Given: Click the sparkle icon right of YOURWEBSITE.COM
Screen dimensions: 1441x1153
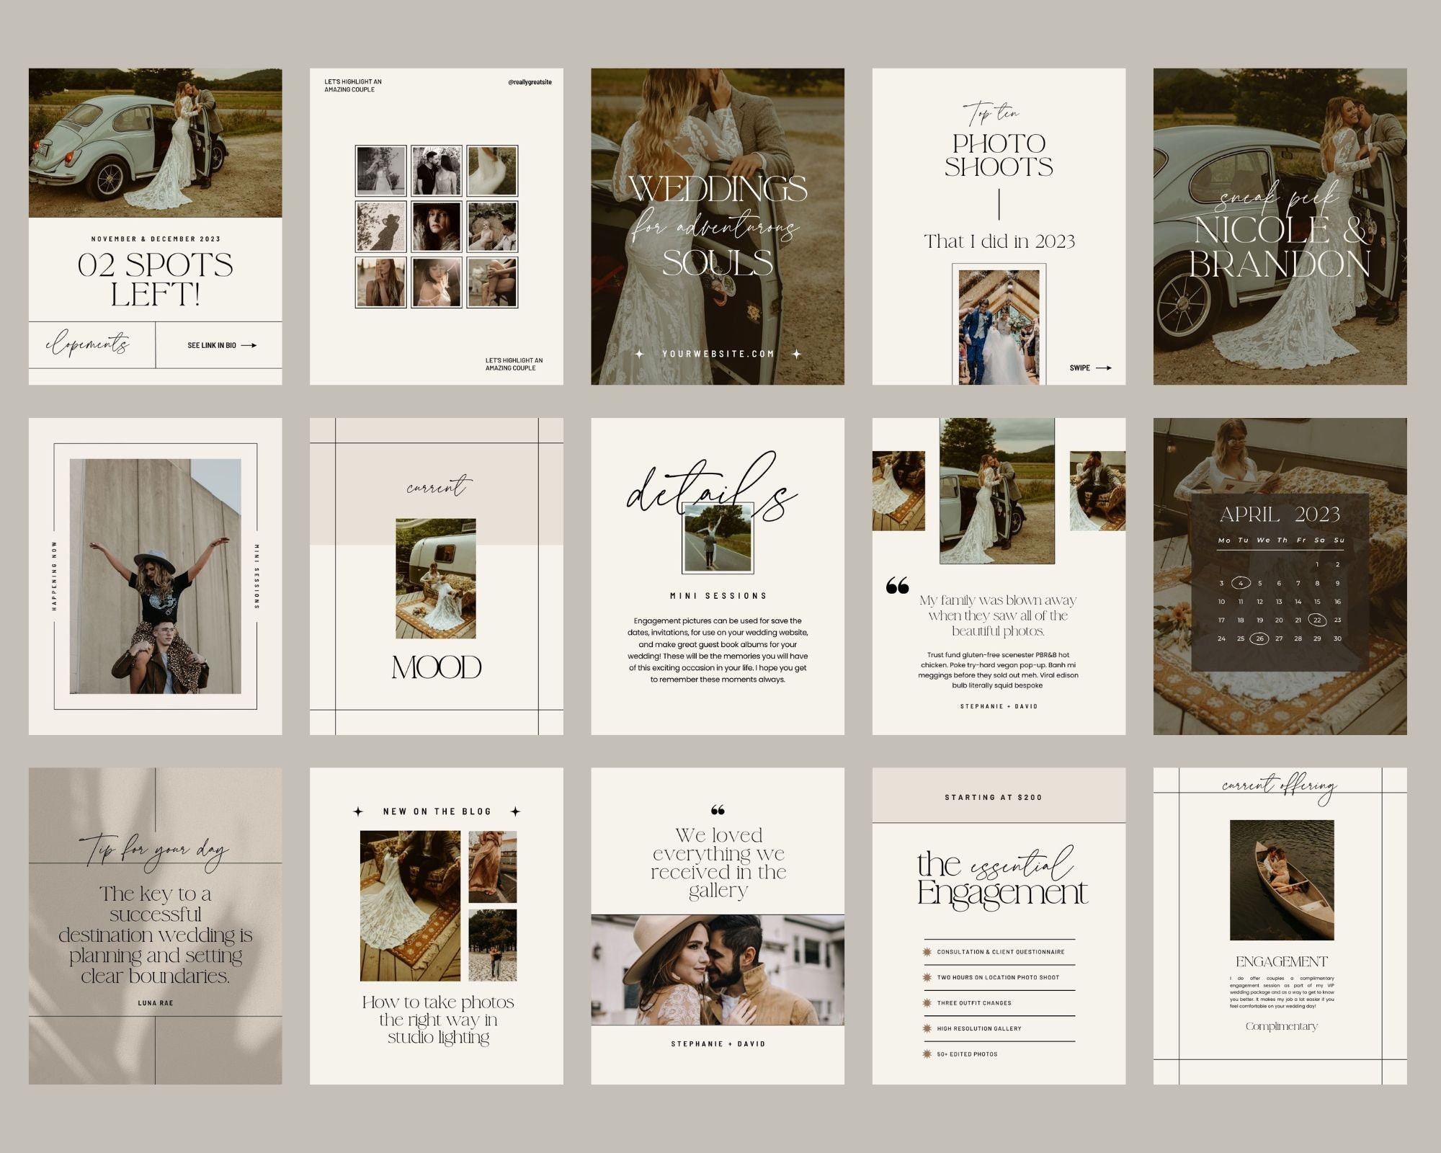Looking at the screenshot, I should tap(795, 354).
